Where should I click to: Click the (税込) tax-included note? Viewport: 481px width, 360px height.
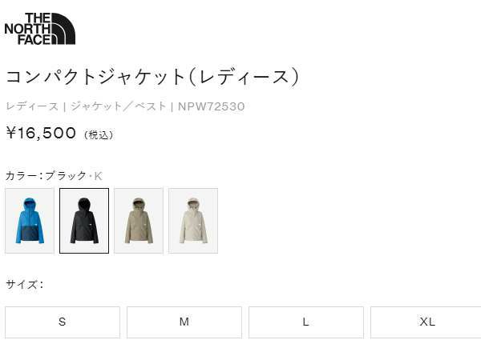point(99,134)
